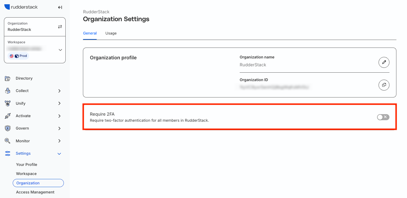Viewport: 407px width, 198px height.
Task: Expand the Collect menu chevron
Action: pos(59,91)
